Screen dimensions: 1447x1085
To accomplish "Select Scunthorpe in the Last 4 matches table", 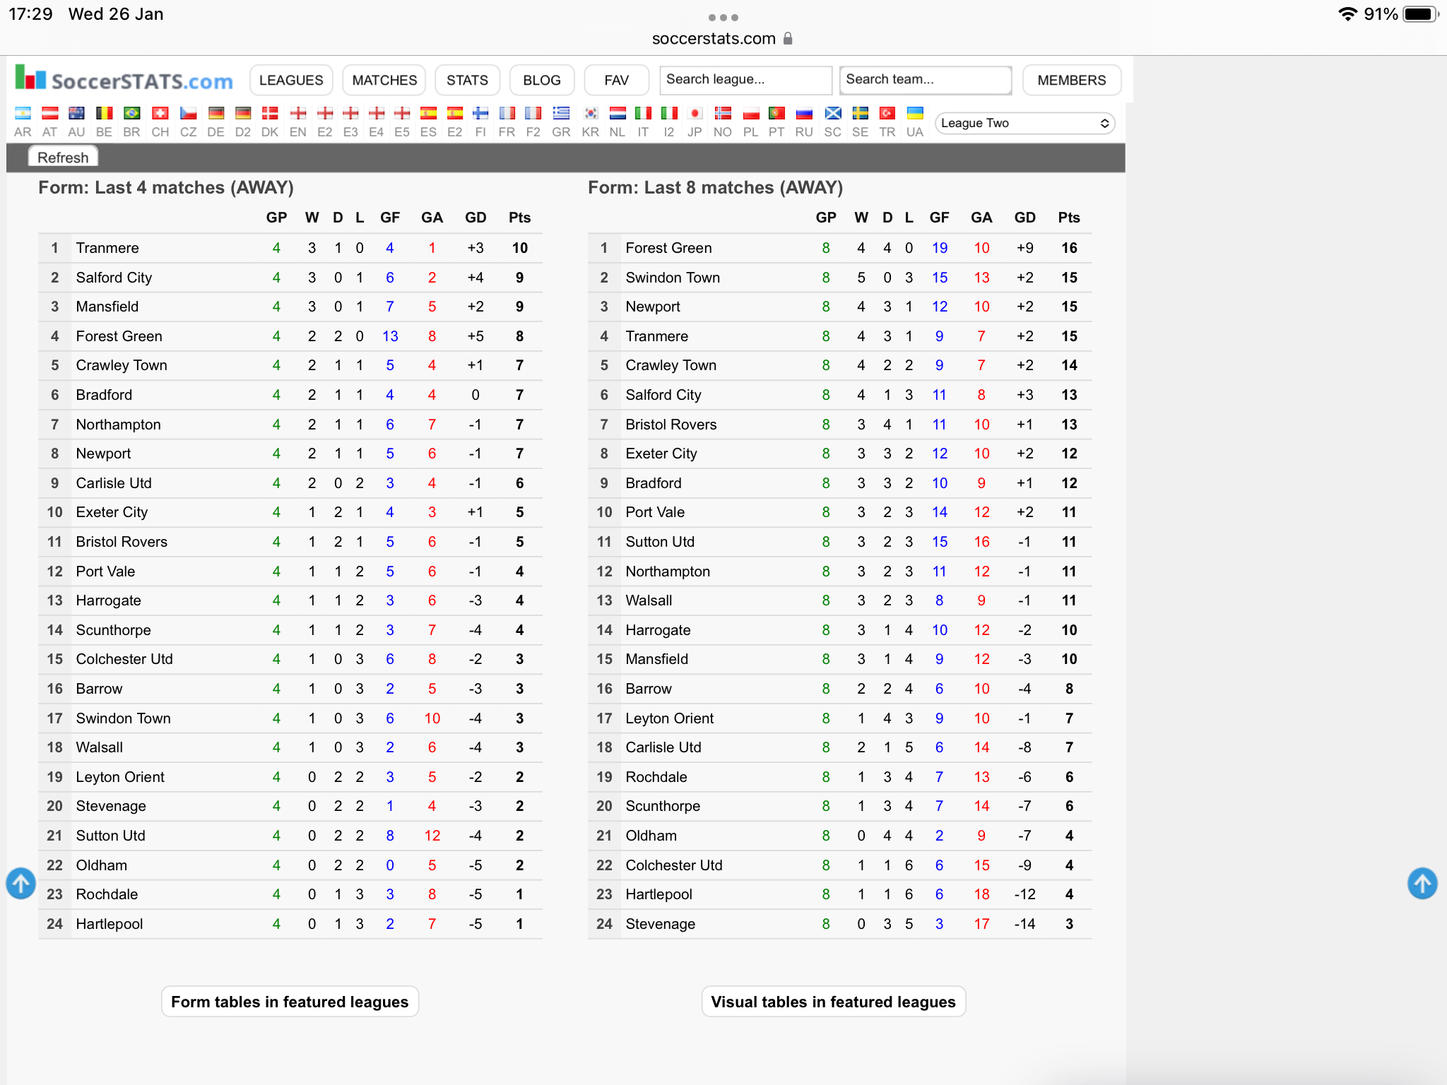I will [x=113, y=630].
